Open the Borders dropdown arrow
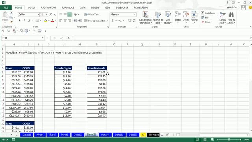This screenshot has width=252, height=142. point(40,21)
